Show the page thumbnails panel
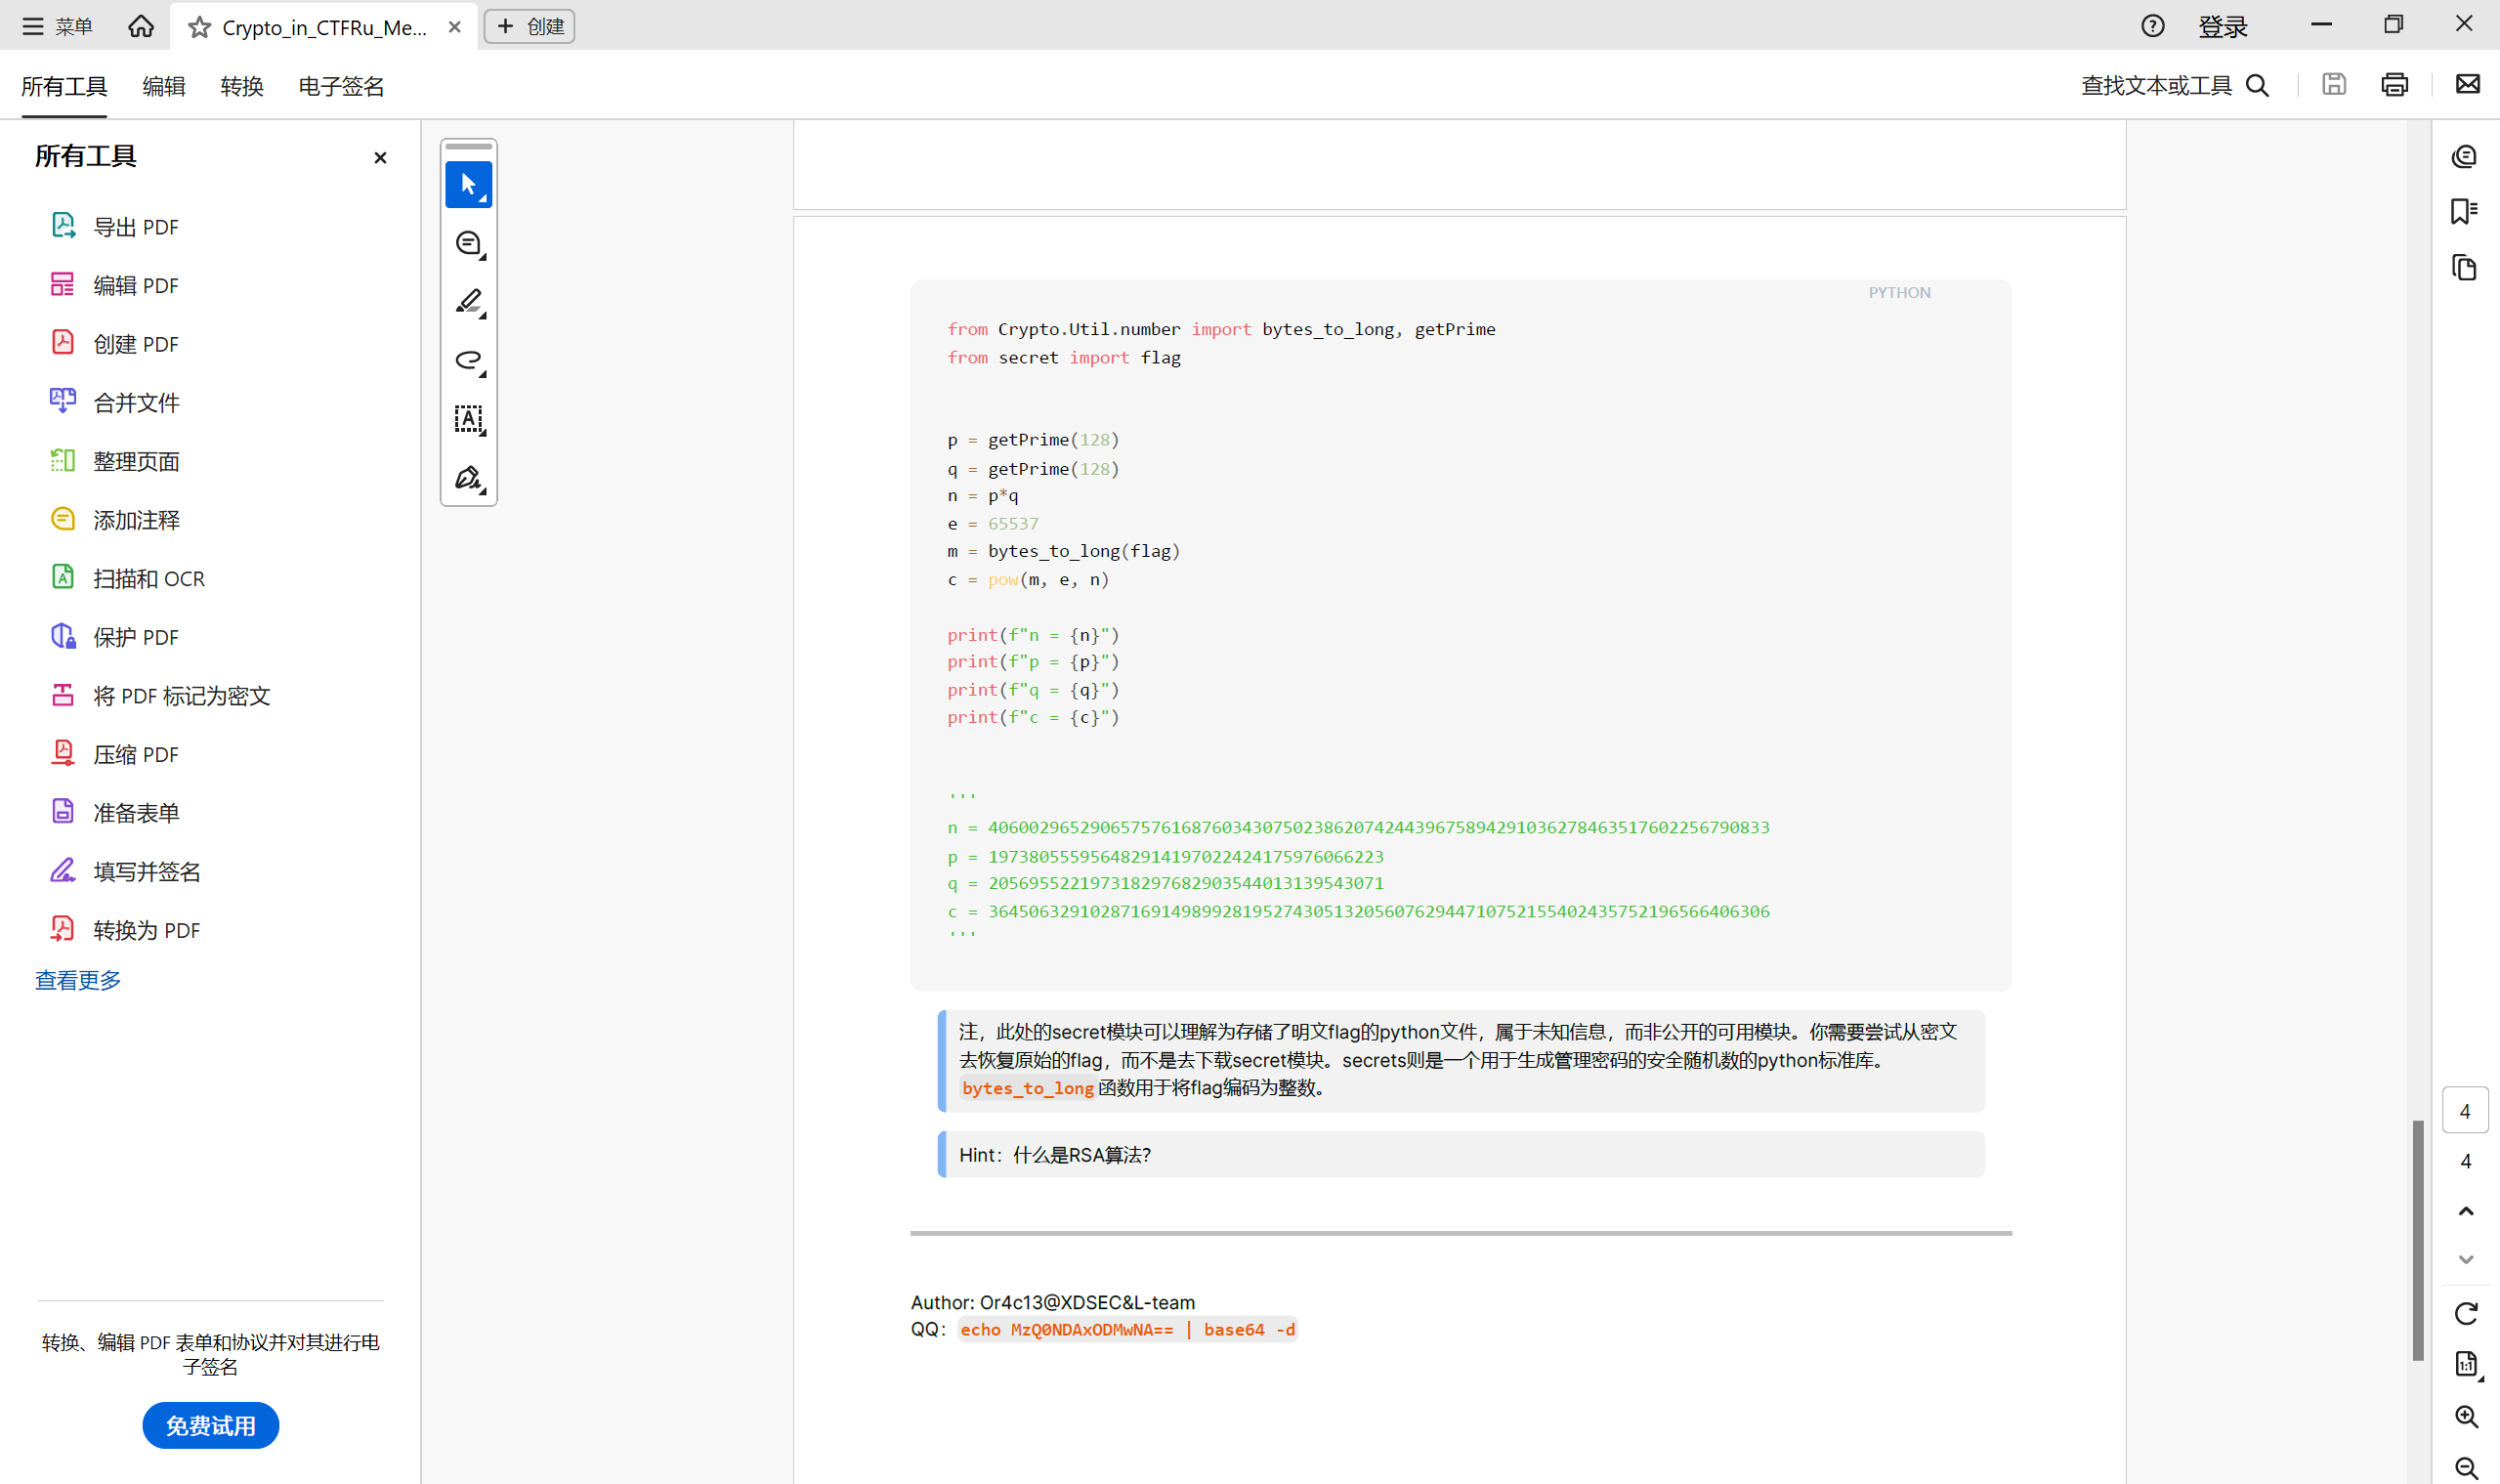The width and height of the screenshot is (2500, 1484). (x=2464, y=268)
